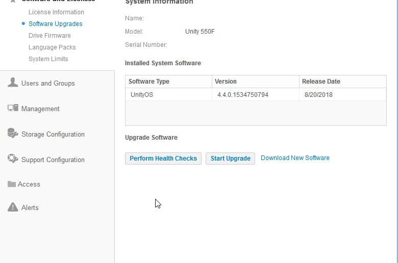The height and width of the screenshot is (263, 398).
Task: Click the Management monitor icon
Action: 13,108
